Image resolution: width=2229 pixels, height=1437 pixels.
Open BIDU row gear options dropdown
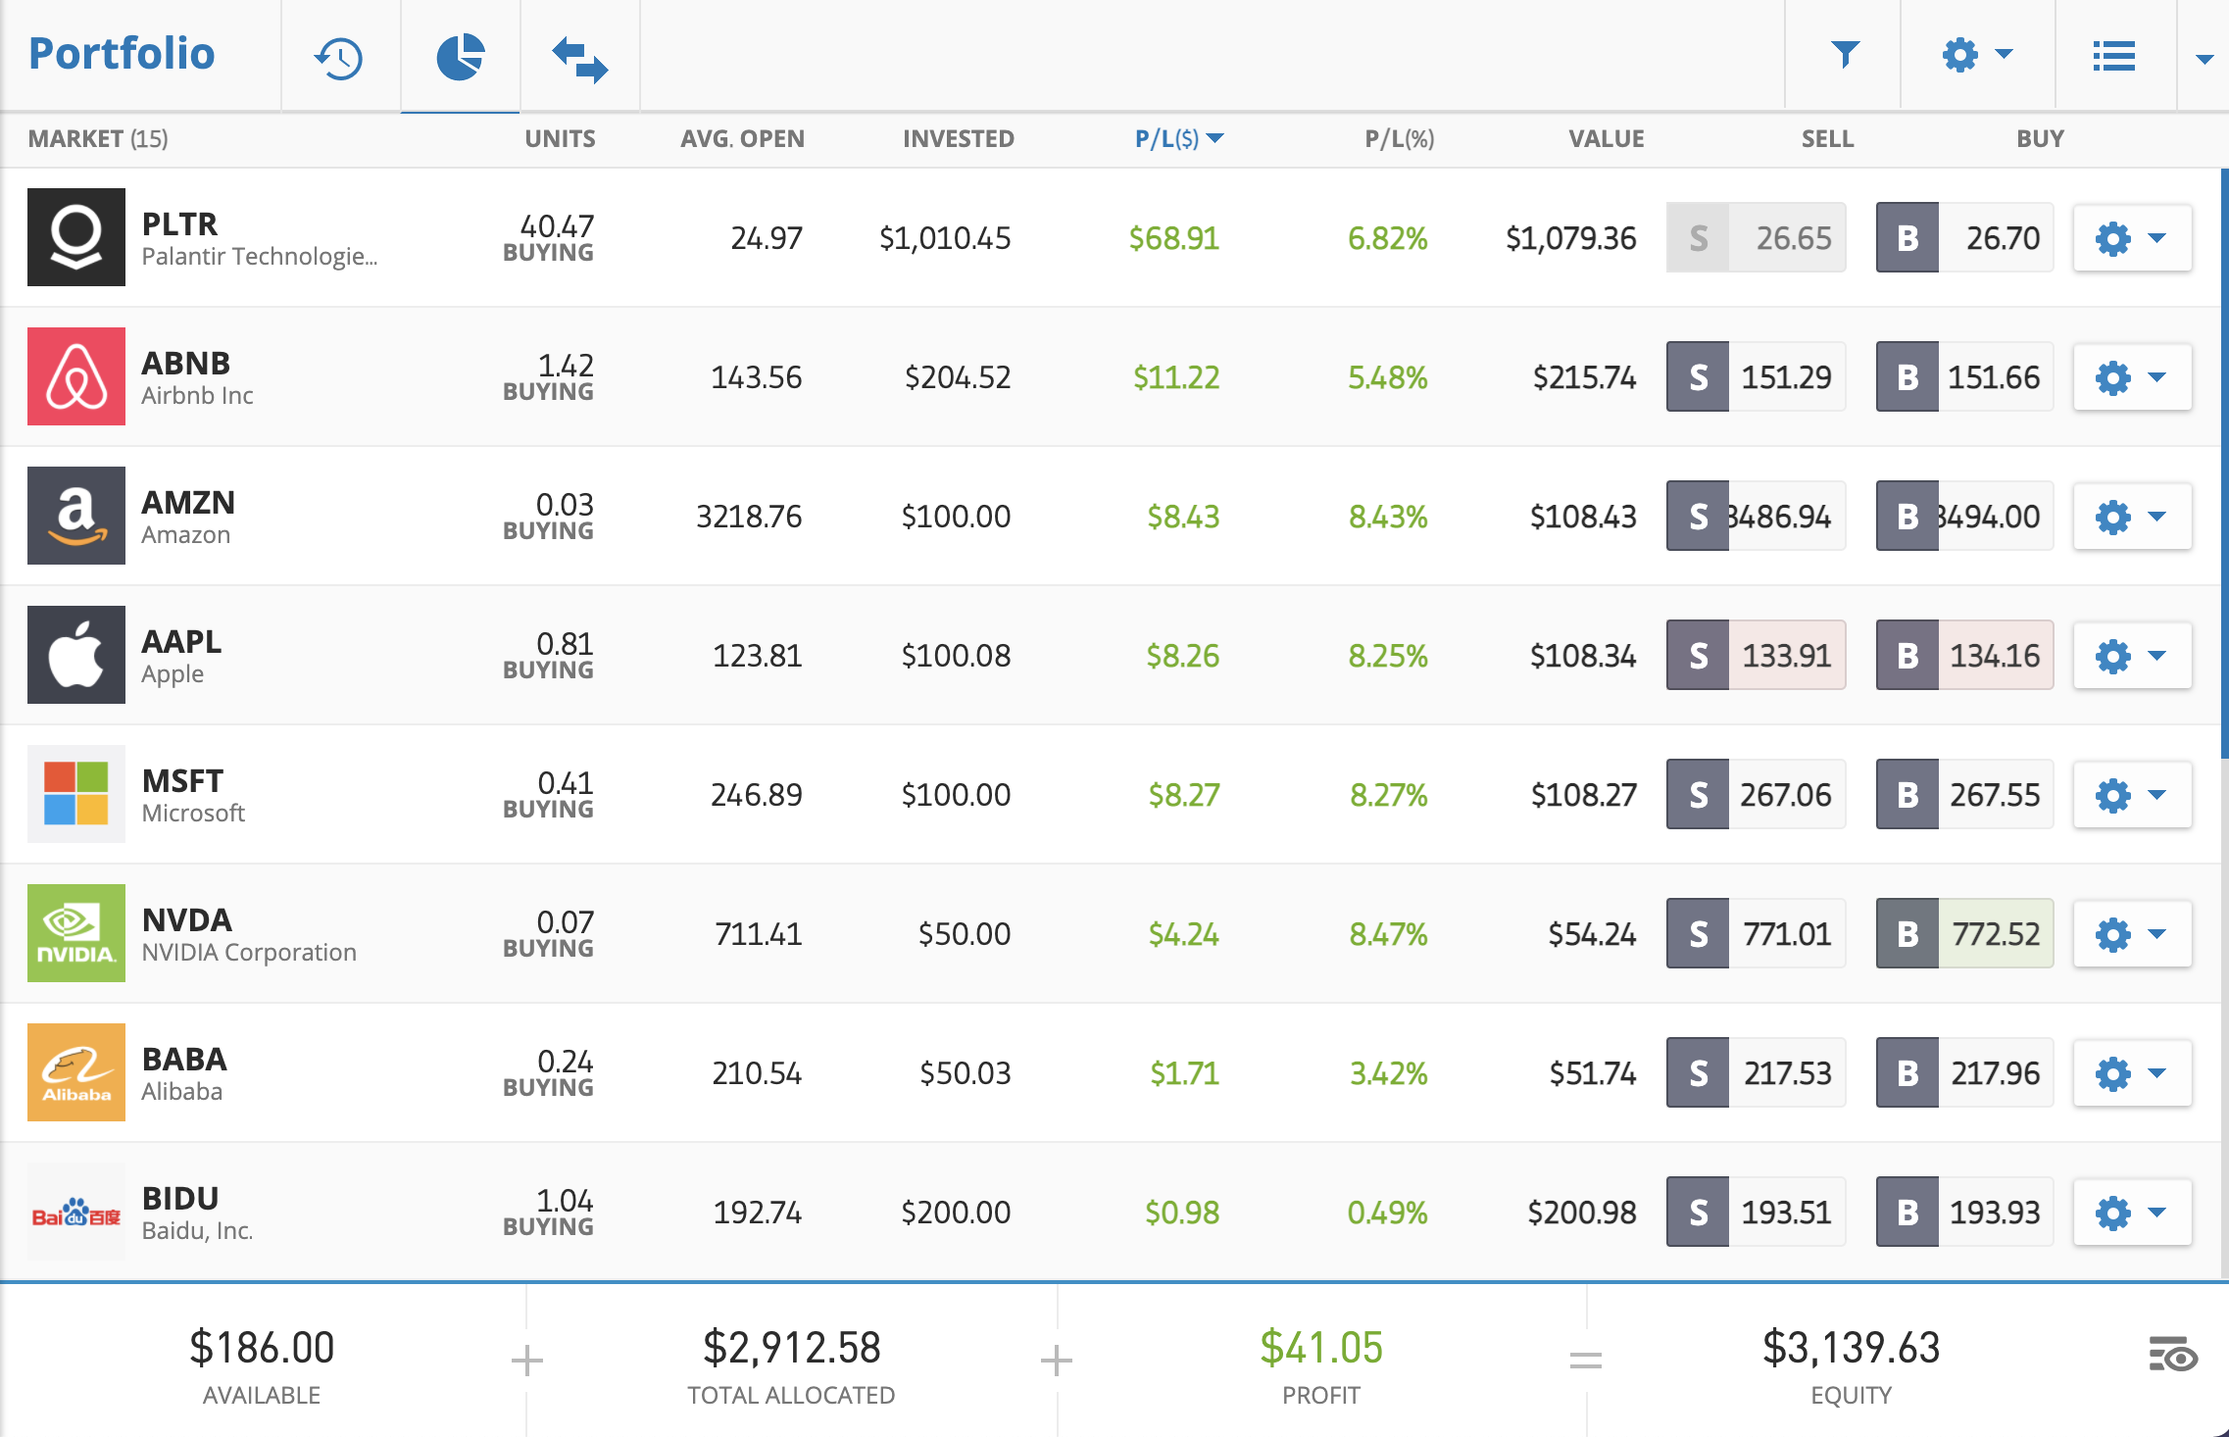tap(2132, 1212)
